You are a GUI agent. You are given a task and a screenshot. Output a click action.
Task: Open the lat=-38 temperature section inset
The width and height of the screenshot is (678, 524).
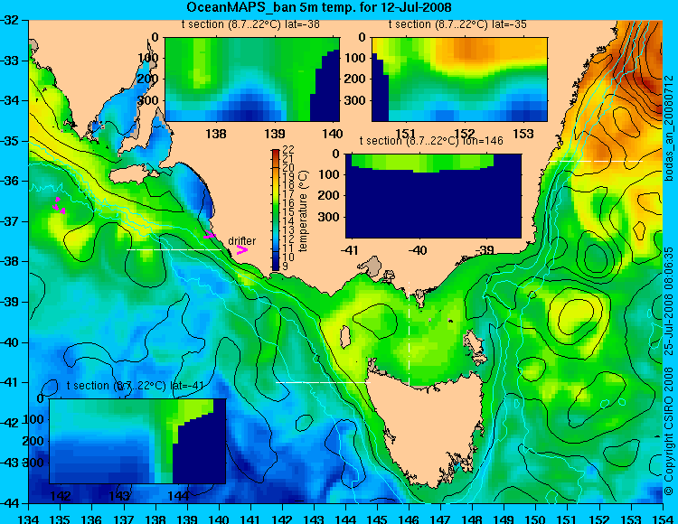pos(252,80)
